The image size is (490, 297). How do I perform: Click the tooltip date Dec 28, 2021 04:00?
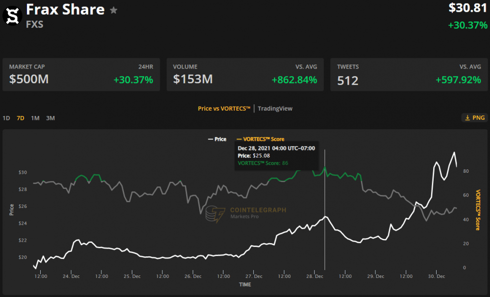276,148
